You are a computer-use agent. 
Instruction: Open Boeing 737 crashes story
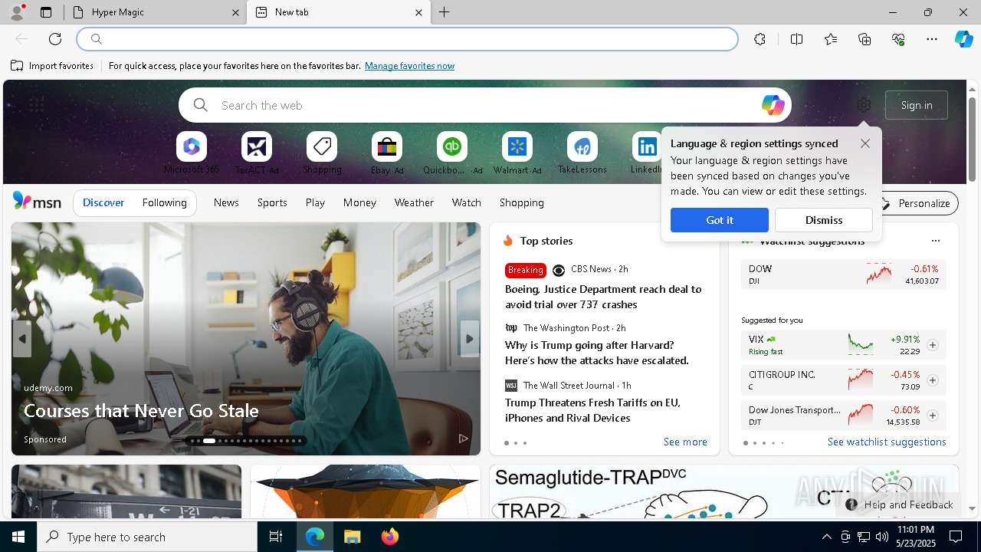603,297
